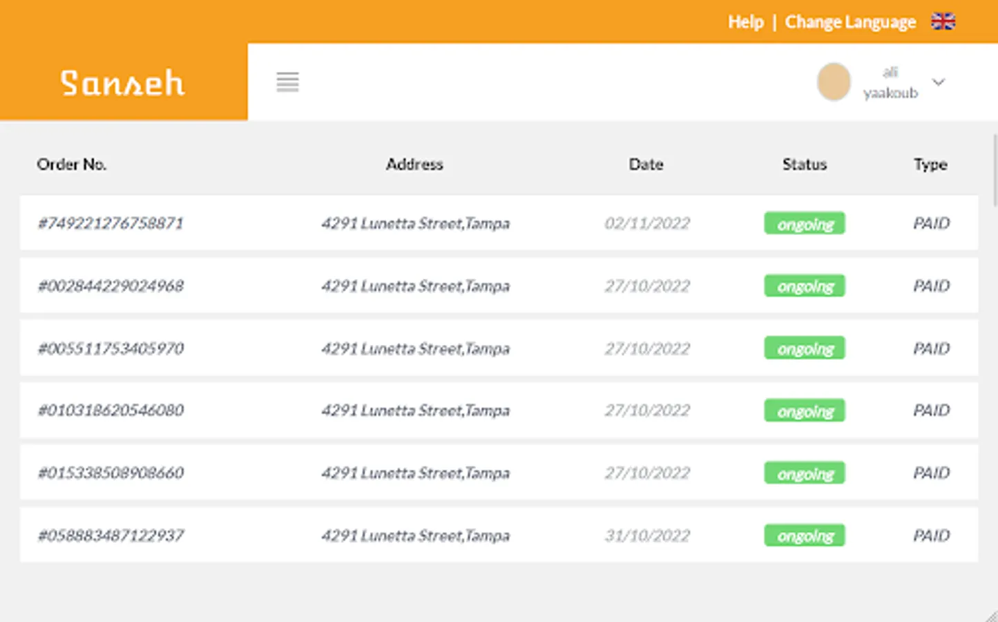
Task: Open order #058883487122937
Action: (111, 536)
